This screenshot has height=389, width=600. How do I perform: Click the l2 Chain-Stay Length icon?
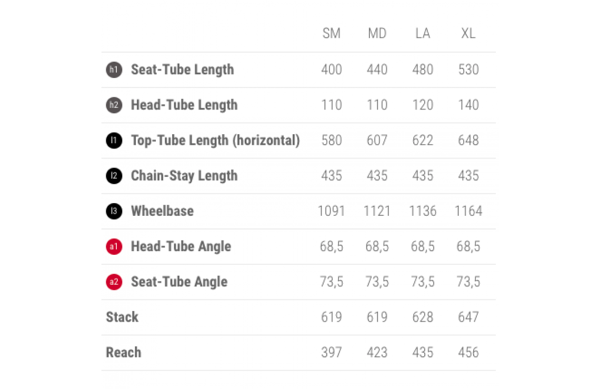point(114,176)
